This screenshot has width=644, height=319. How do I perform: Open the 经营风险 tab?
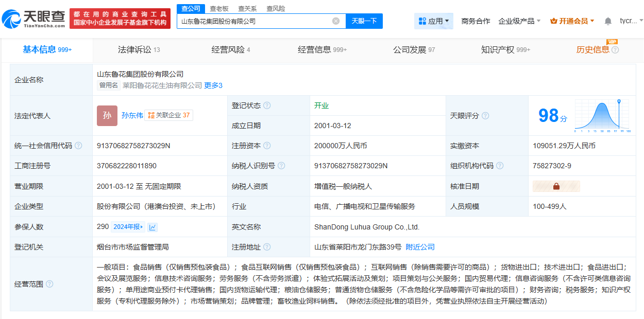click(231, 50)
